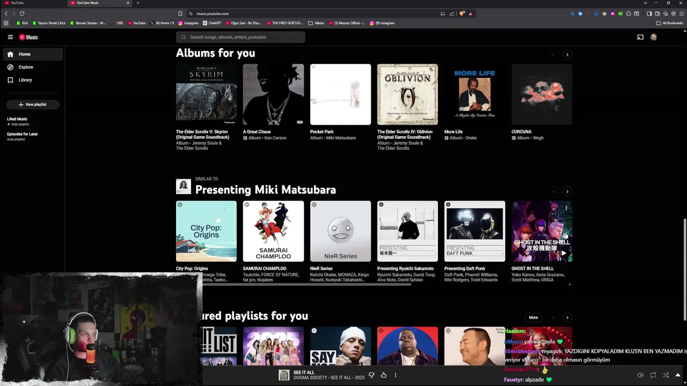
Task: Open the Kick bookmark
Action: coord(22,23)
